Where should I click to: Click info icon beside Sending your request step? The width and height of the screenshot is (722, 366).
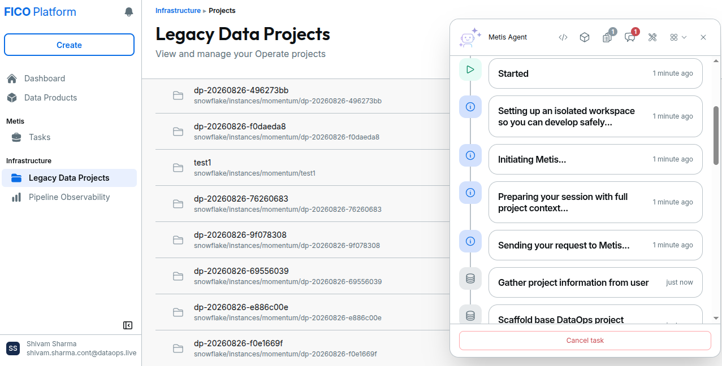click(470, 241)
